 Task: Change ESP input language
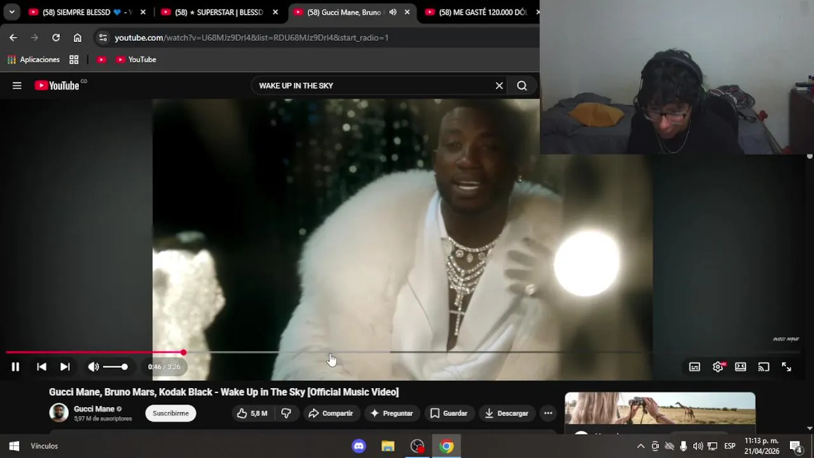click(x=730, y=446)
